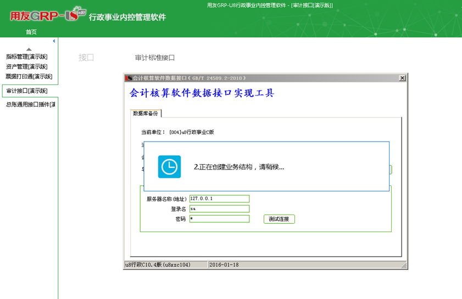Screen dimensions: 462x299
Task: Click the 用友GRP-U8 logo
Action: [48, 14]
